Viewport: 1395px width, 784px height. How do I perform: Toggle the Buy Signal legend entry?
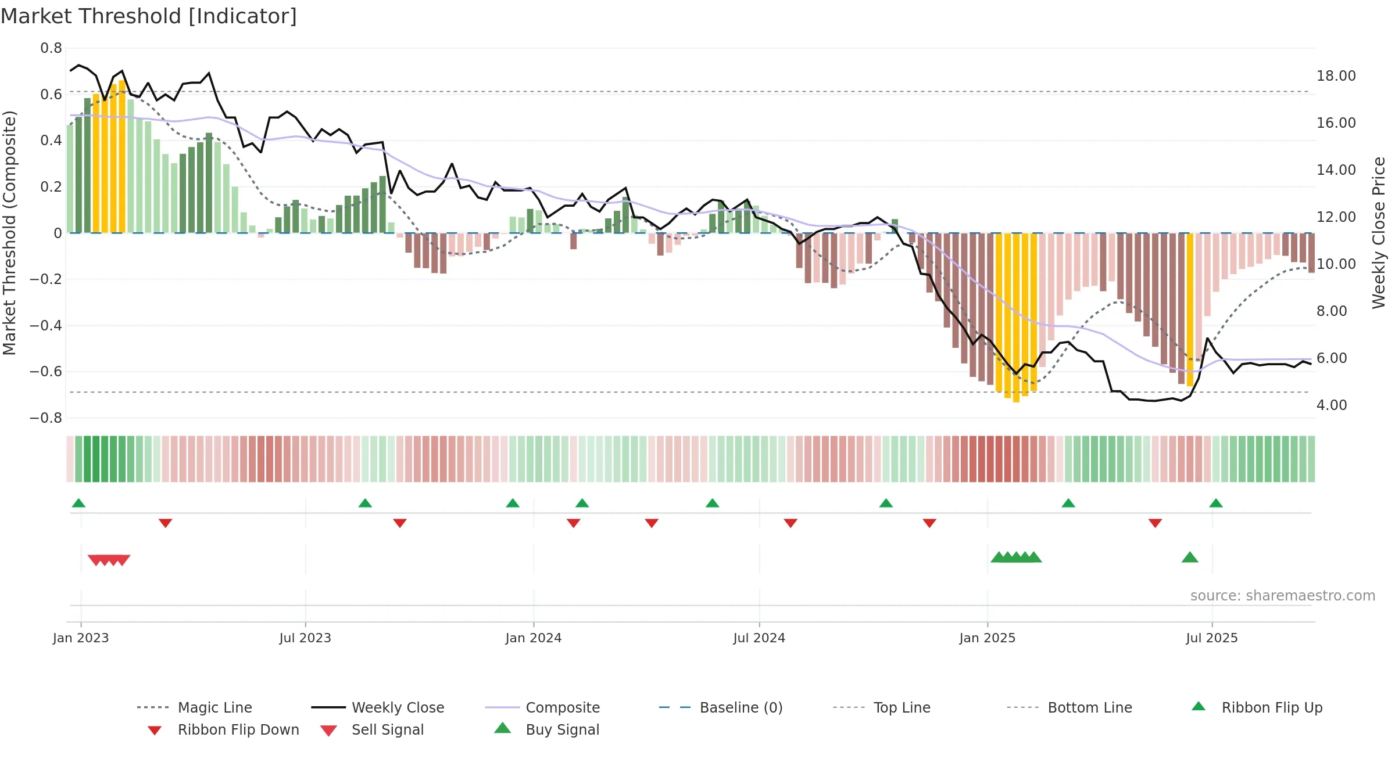click(546, 729)
